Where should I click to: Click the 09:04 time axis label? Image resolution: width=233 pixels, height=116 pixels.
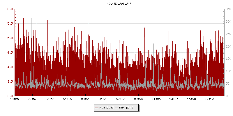point(138,99)
